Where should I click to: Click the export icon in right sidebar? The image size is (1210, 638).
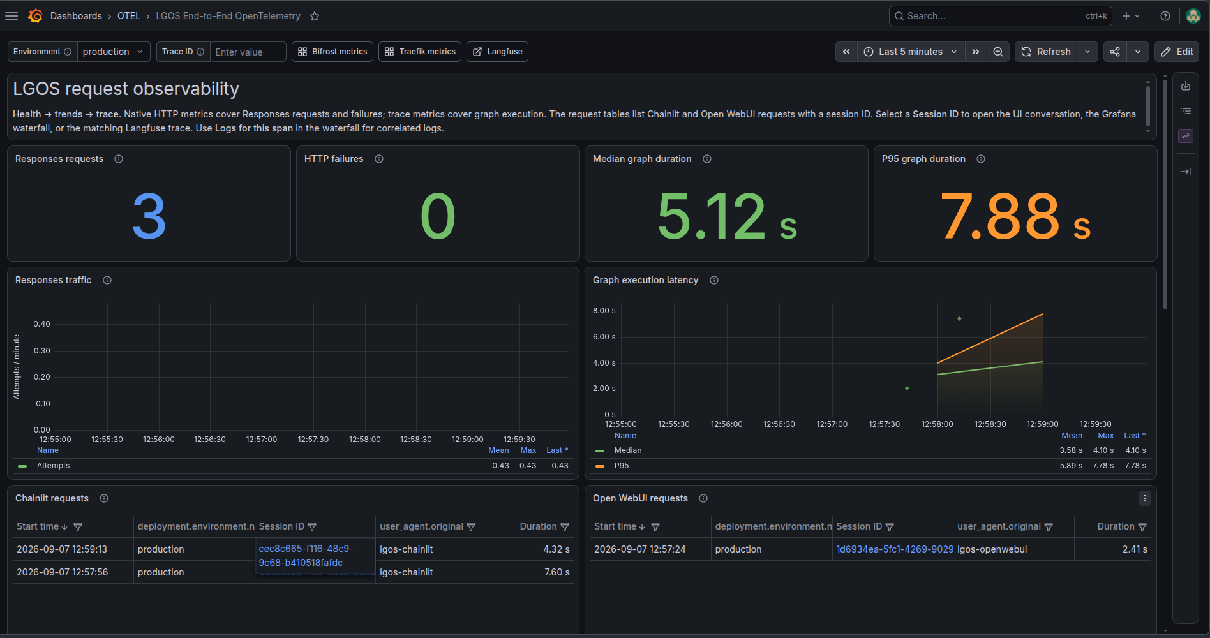pos(1186,86)
